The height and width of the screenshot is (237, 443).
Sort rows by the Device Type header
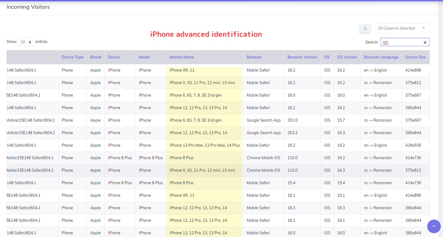tap(72, 57)
